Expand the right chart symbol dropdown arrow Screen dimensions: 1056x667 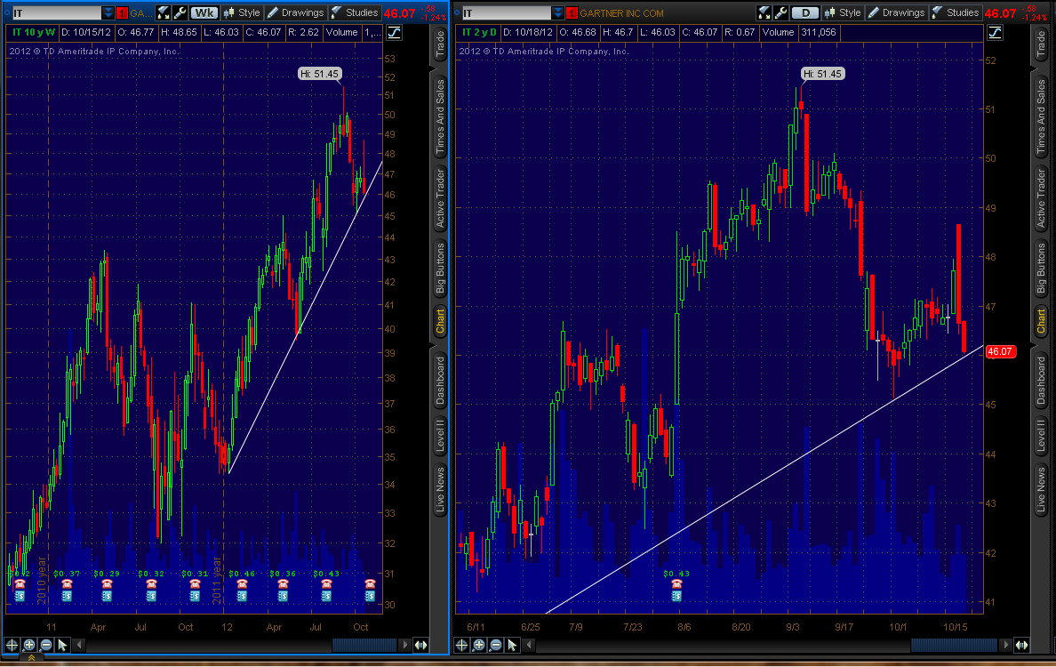point(557,12)
